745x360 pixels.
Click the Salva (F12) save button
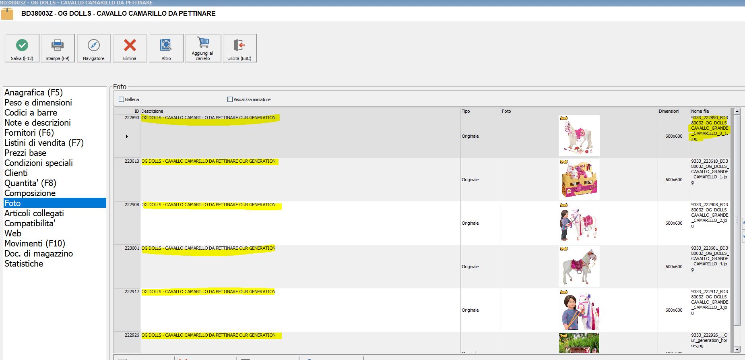(22, 48)
